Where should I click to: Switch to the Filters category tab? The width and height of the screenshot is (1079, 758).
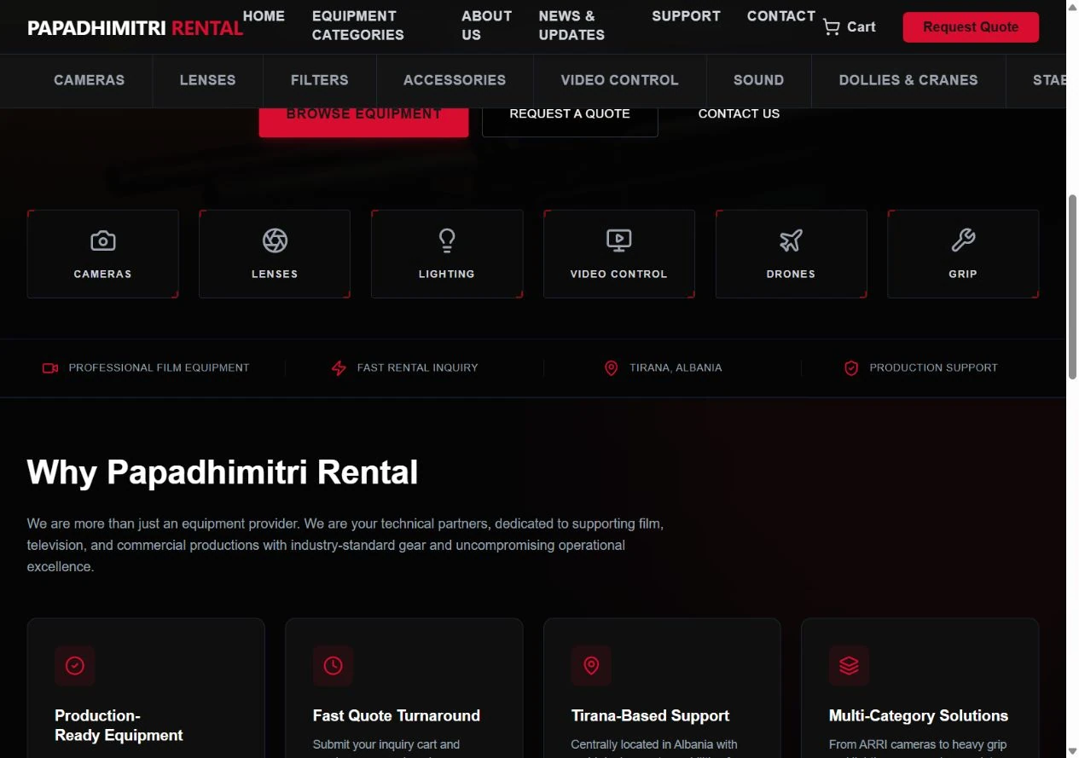point(320,80)
